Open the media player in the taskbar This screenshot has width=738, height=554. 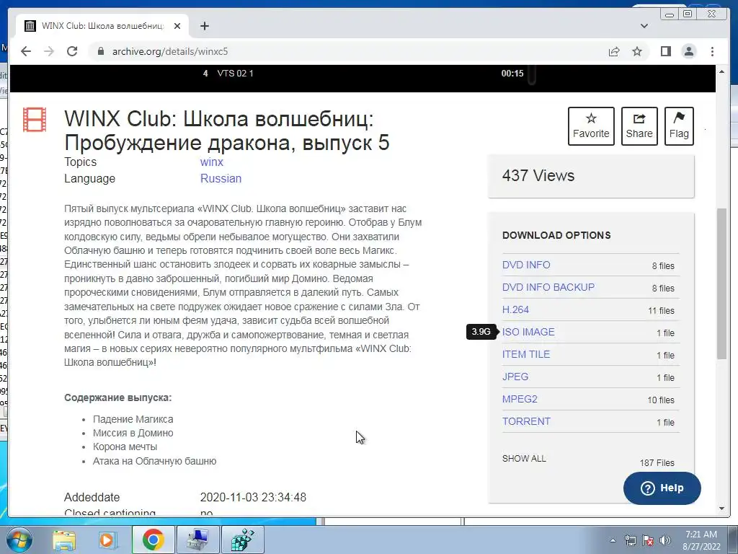[107, 540]
